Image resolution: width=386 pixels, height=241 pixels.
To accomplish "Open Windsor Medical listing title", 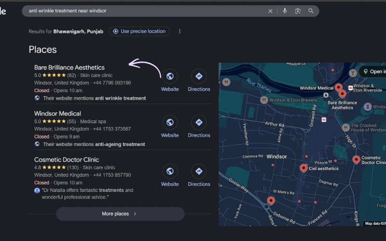I will [x=57, y=114].
